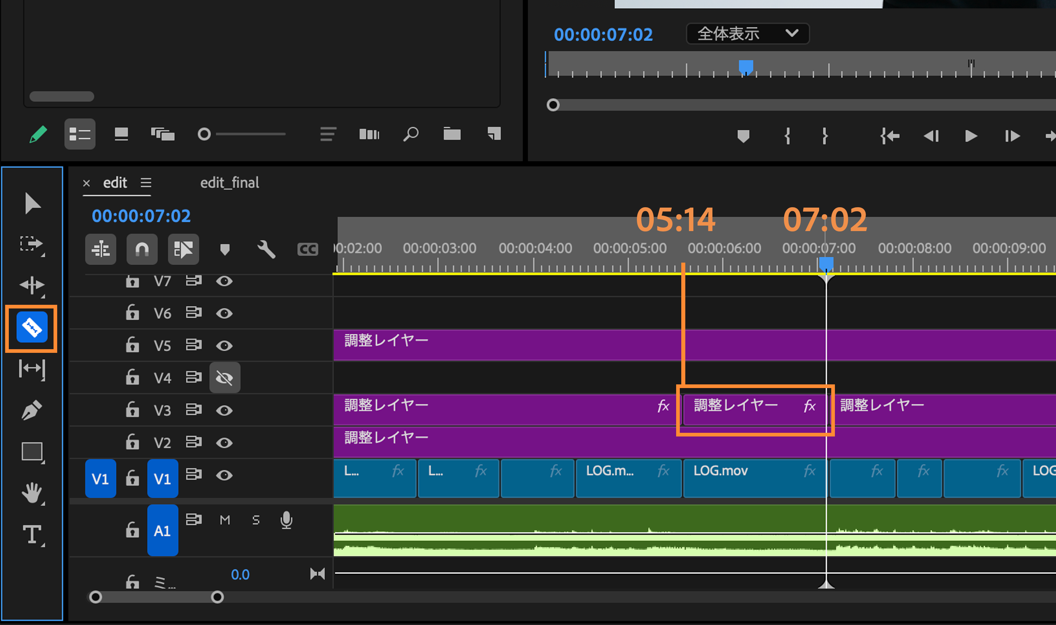
Task: Mute the A1 audio track
Action: [x=225, y=520]
